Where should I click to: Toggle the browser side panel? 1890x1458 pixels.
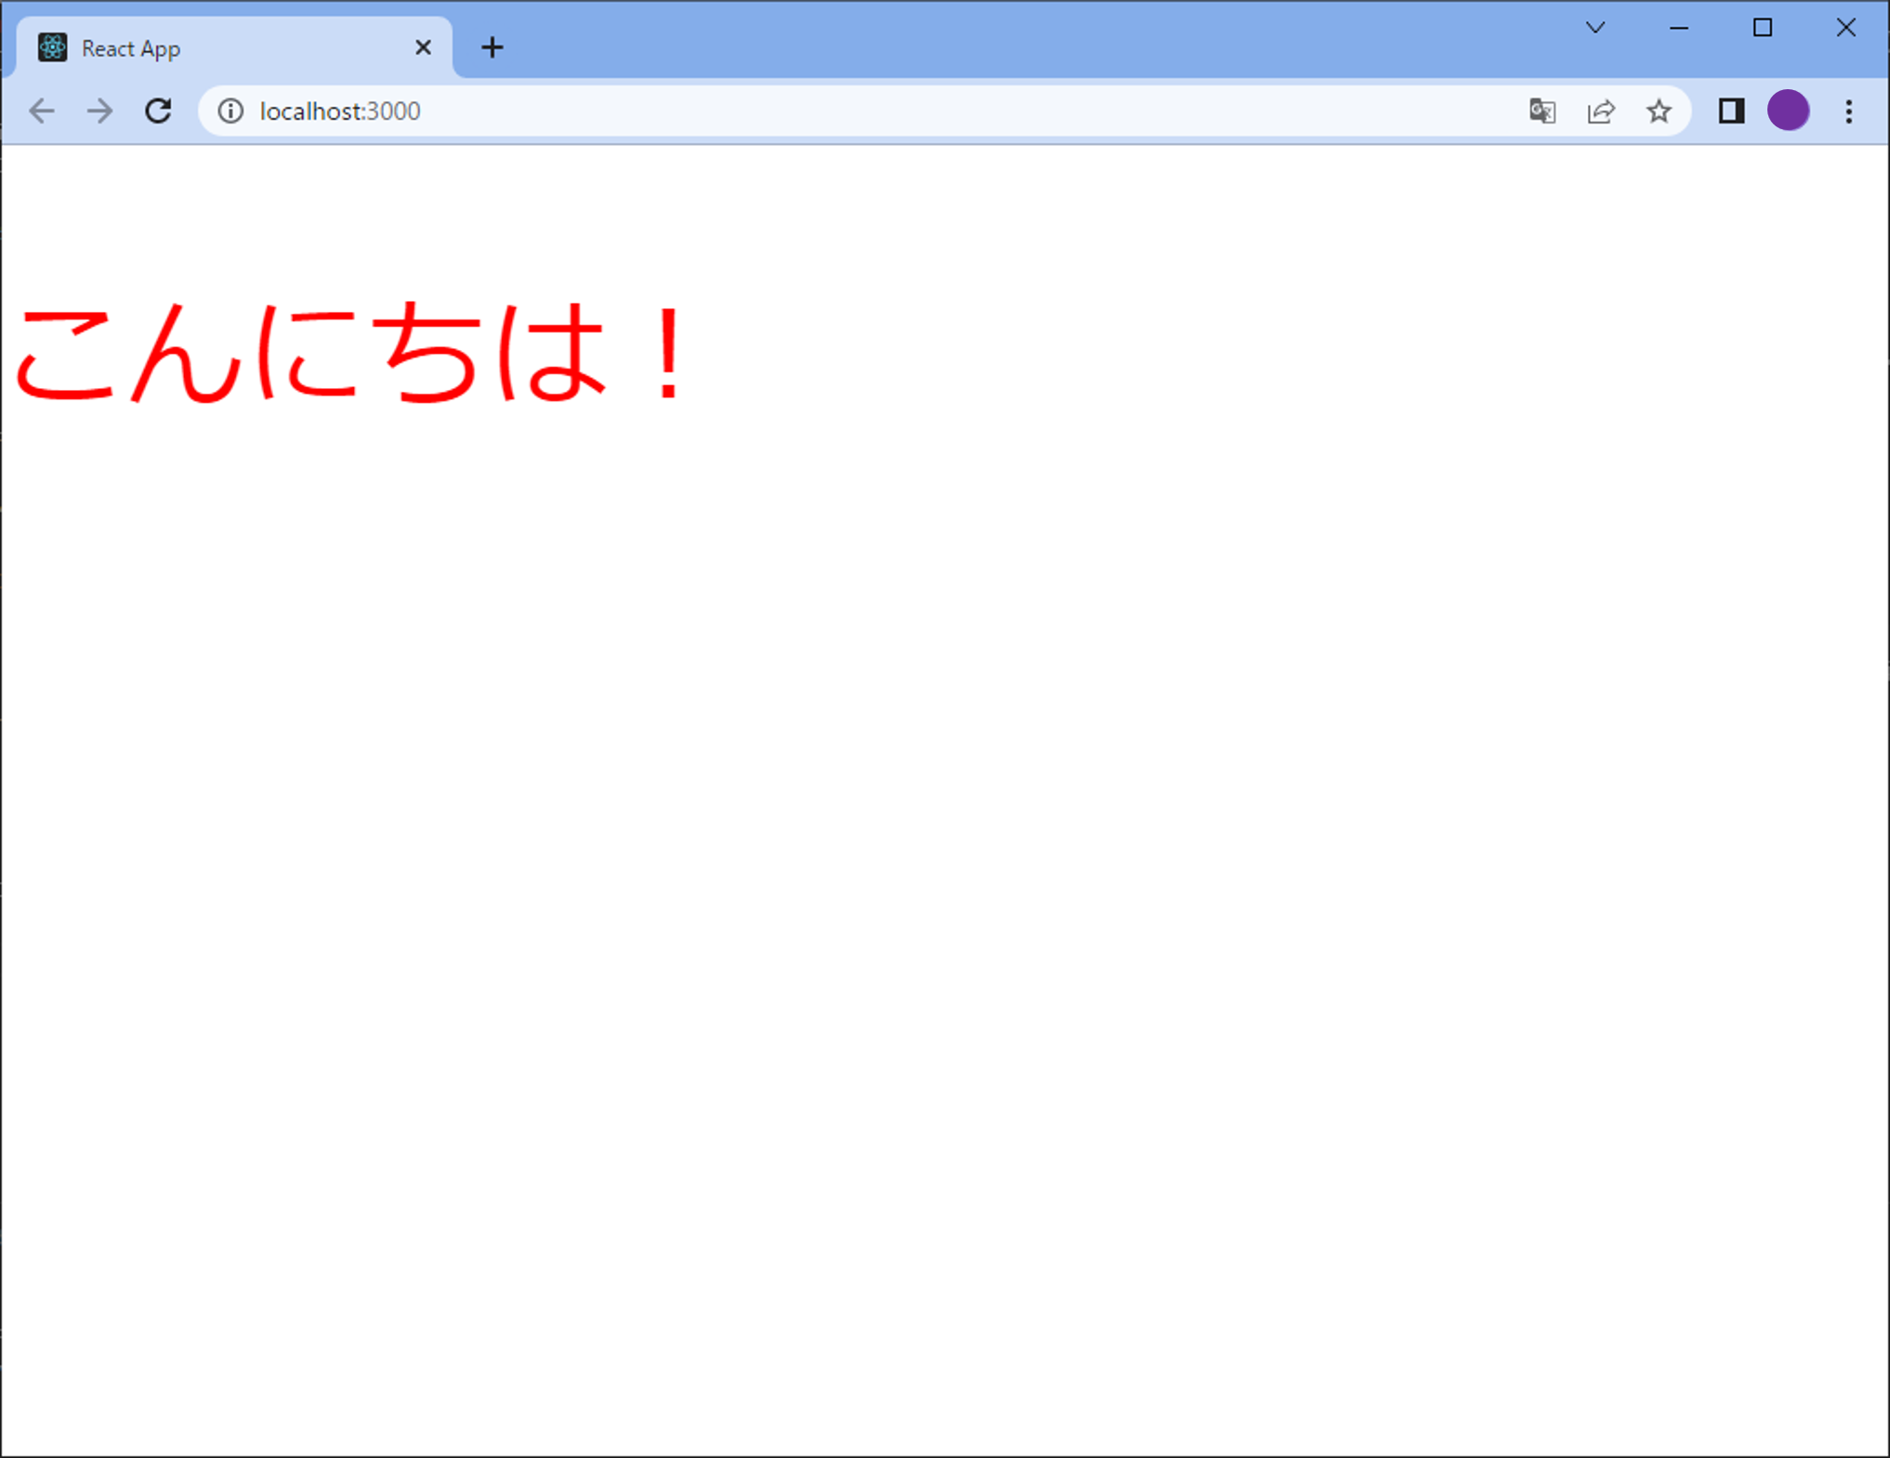(1731, 111)
